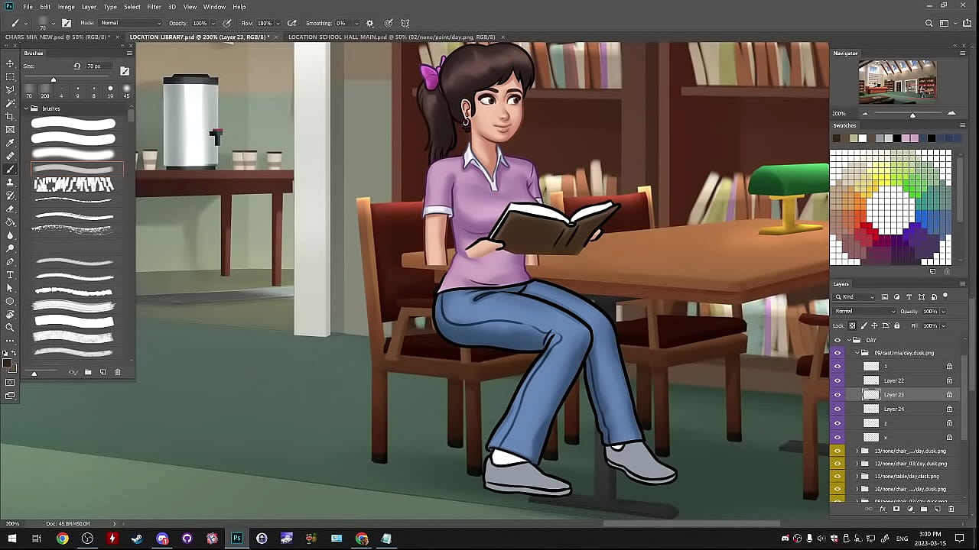Screen dimensions: 979x550
Task: Select the Eyedropper tool
Action: (10, 143)
